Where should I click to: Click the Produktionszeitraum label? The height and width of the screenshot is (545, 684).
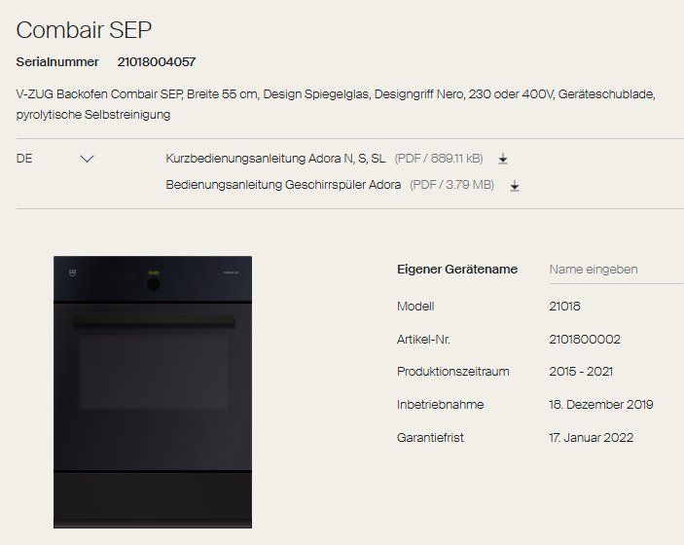point(452,372)
